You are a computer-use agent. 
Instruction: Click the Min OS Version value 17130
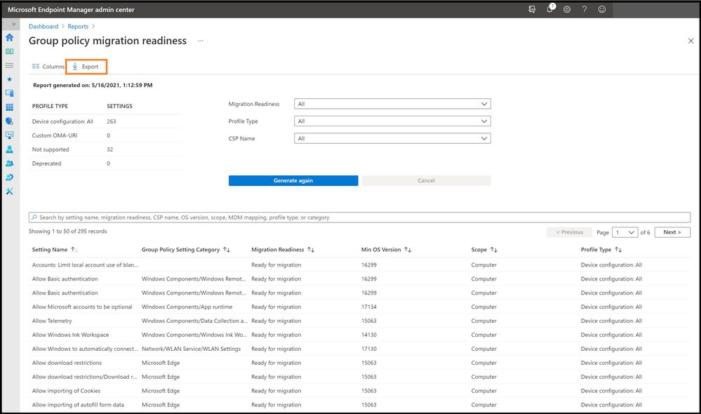click(x=369, y=349)
